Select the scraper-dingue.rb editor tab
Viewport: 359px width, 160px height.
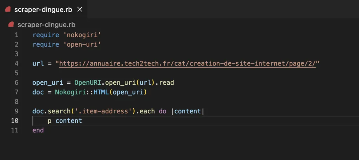click(x=43, y=9)
